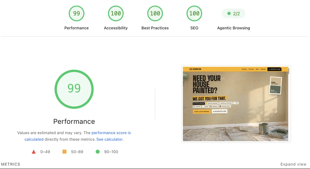Click the METRICS section heading
Image resolution: width=310 pixels, height=169 pixels.
(x=11, y=164)
